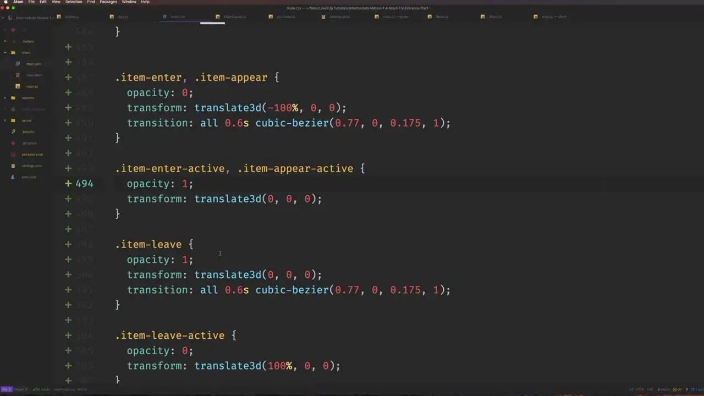Open settings.json from the project tree
This screenshot has width=704, height=396.
click(x=31, y=166)
